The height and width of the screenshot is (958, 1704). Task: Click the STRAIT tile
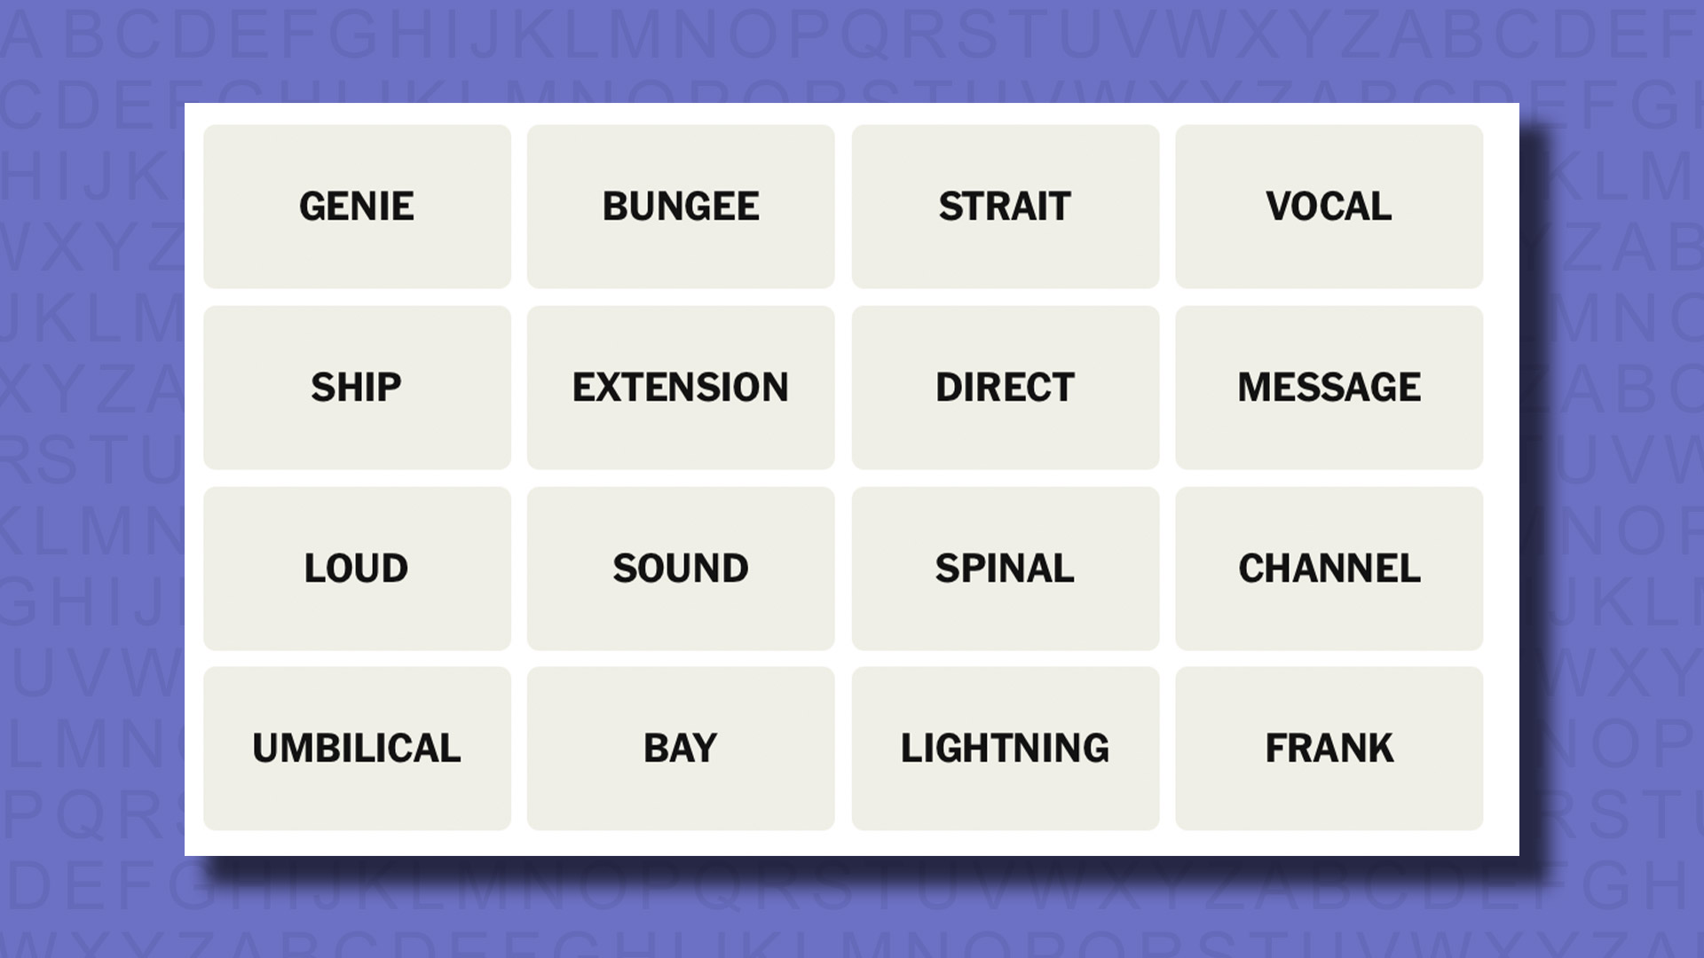(x=1004, y=206)
